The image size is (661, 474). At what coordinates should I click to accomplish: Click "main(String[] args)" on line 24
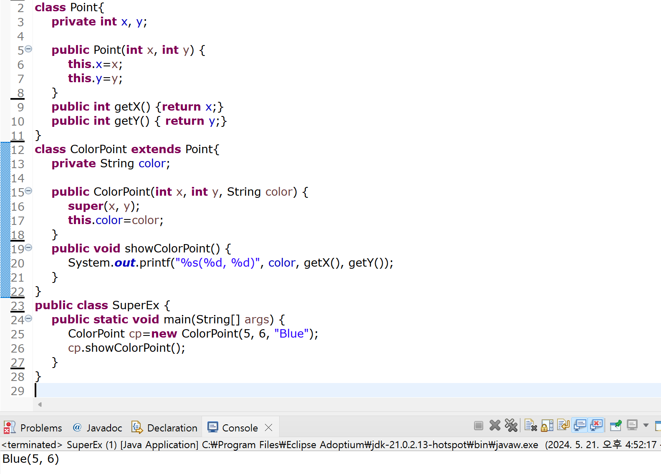point(219,320)
